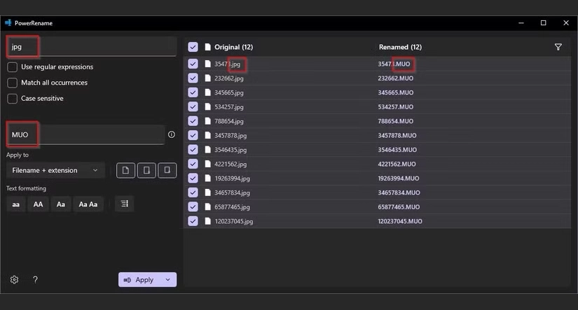Select include subfolders icon button
Screen dimensions: 578x310
pos(167,171)
